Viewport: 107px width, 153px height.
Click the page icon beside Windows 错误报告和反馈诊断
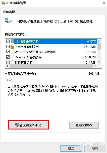point(12,52)
